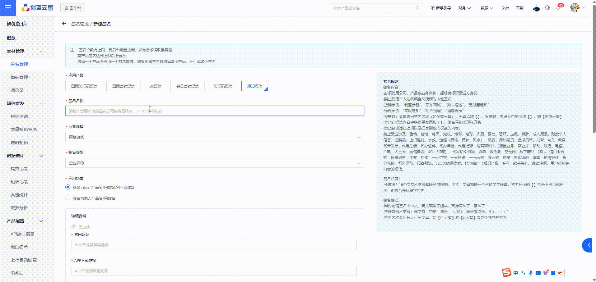Open the 签名类型 dropdown showing 企业名称

tap(214, 163)
